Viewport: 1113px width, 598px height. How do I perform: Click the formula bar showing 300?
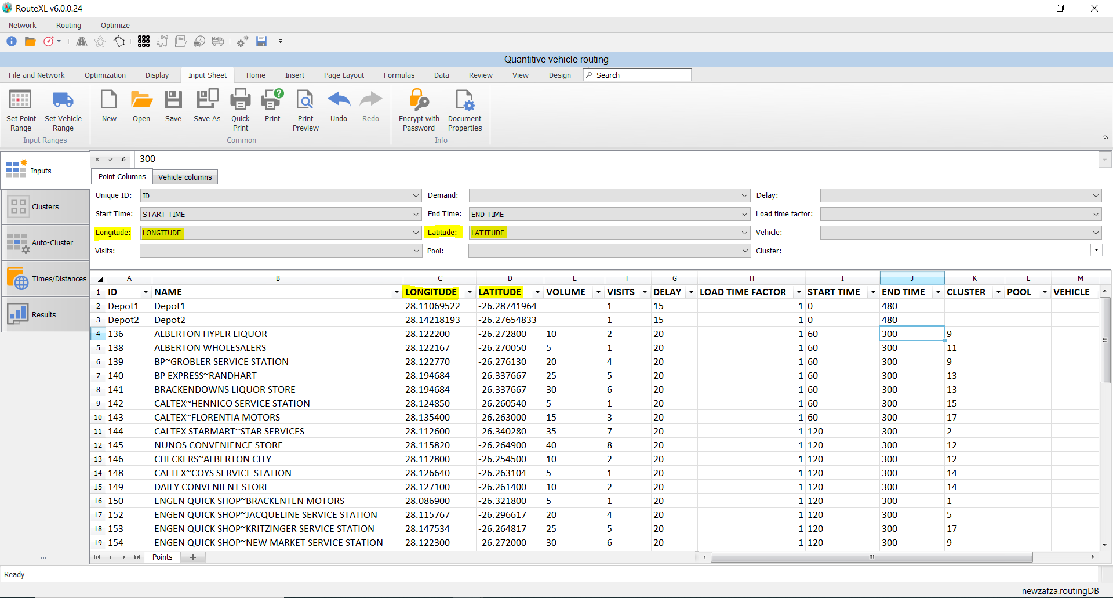(x=617, y=159)
